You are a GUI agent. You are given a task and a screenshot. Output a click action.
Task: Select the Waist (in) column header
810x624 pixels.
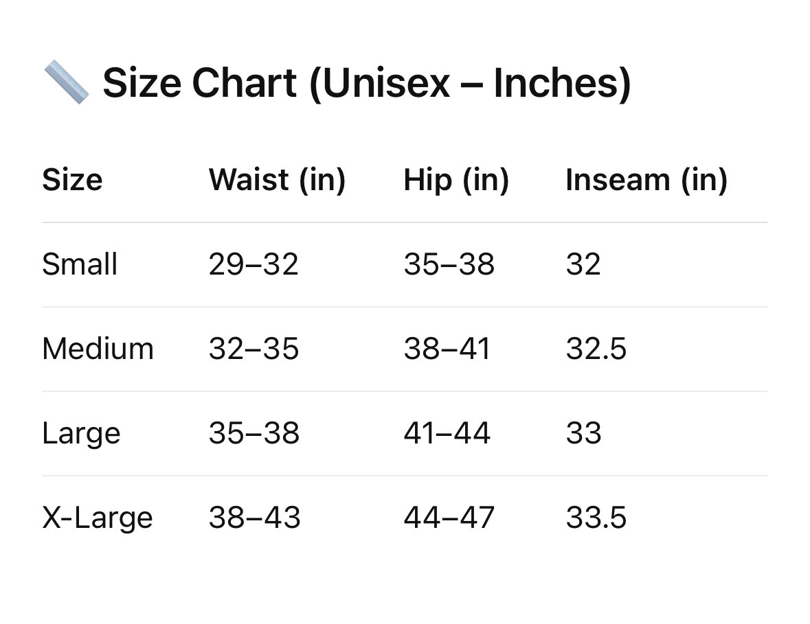click(277, 180)
